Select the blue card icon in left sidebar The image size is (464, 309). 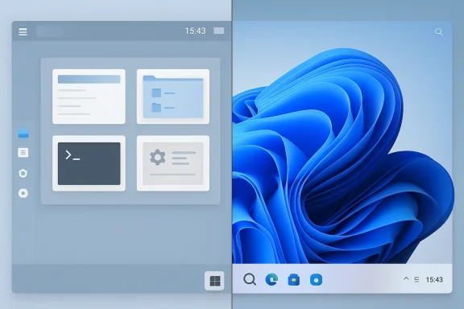[23, 133]
